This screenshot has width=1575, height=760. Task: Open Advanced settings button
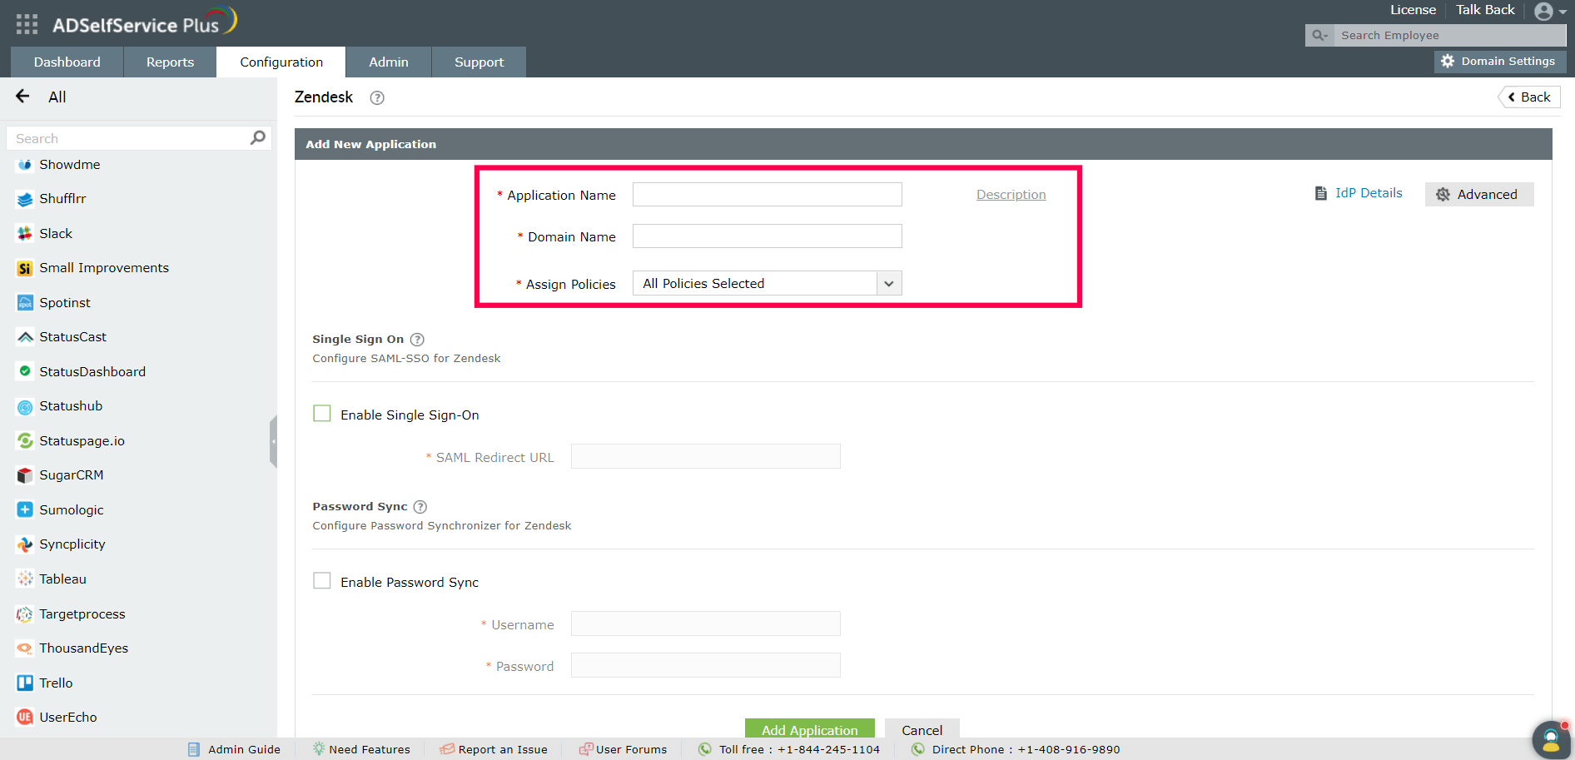pos(1478,194)
